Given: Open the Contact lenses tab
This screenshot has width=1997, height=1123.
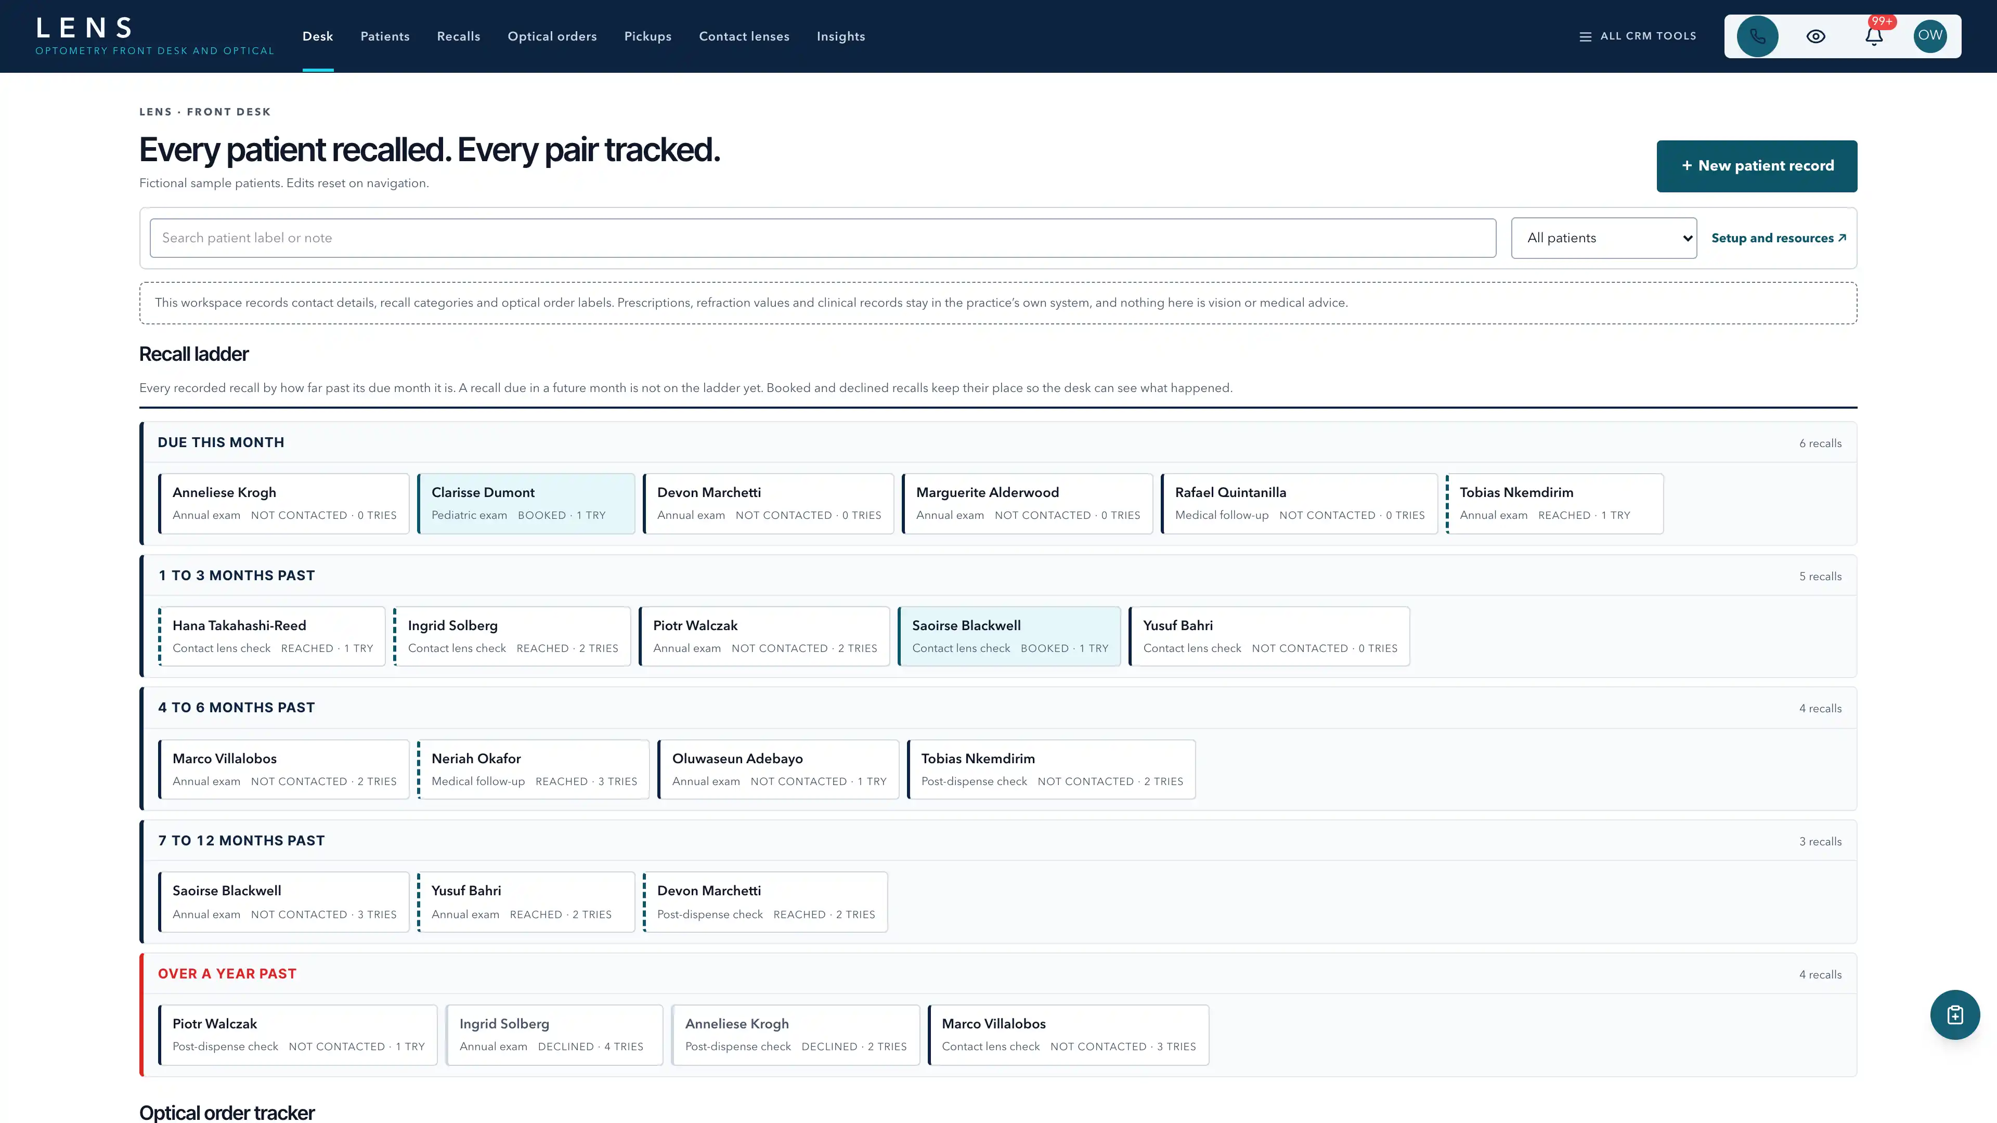Looking at the screenshot, I should (744, 36).
